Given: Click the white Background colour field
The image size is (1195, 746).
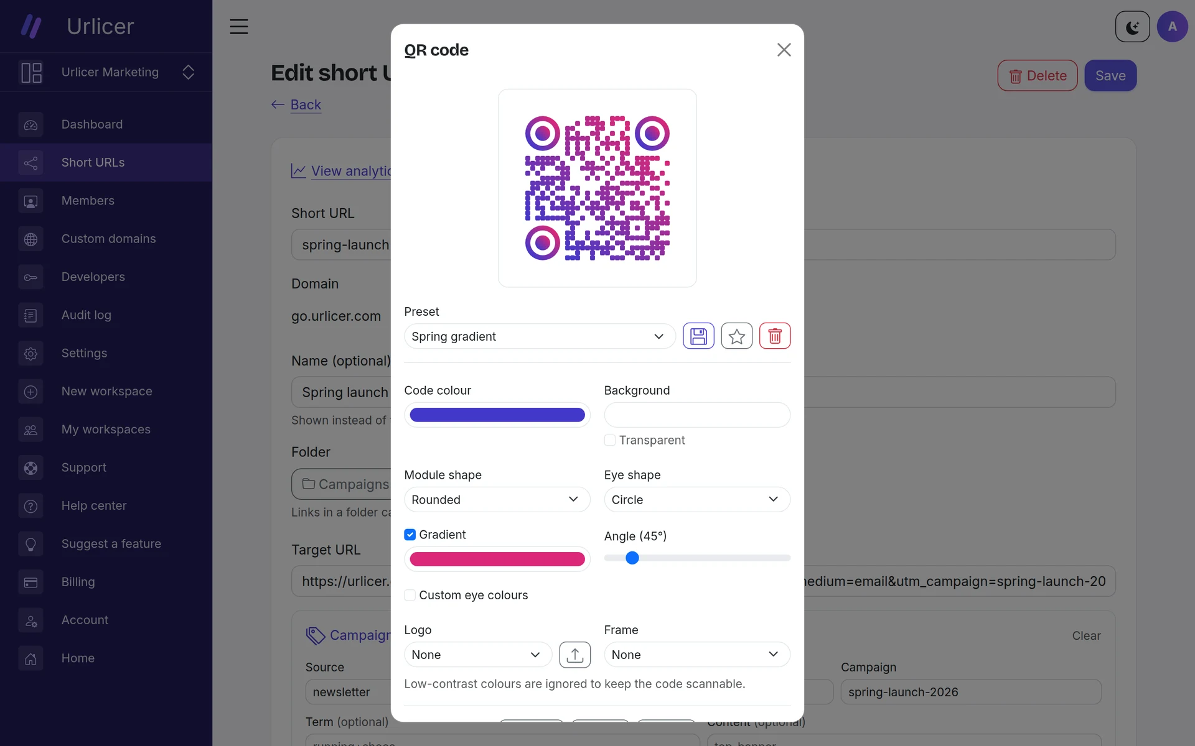Looking at the screenshot, I should coord(697,415).
